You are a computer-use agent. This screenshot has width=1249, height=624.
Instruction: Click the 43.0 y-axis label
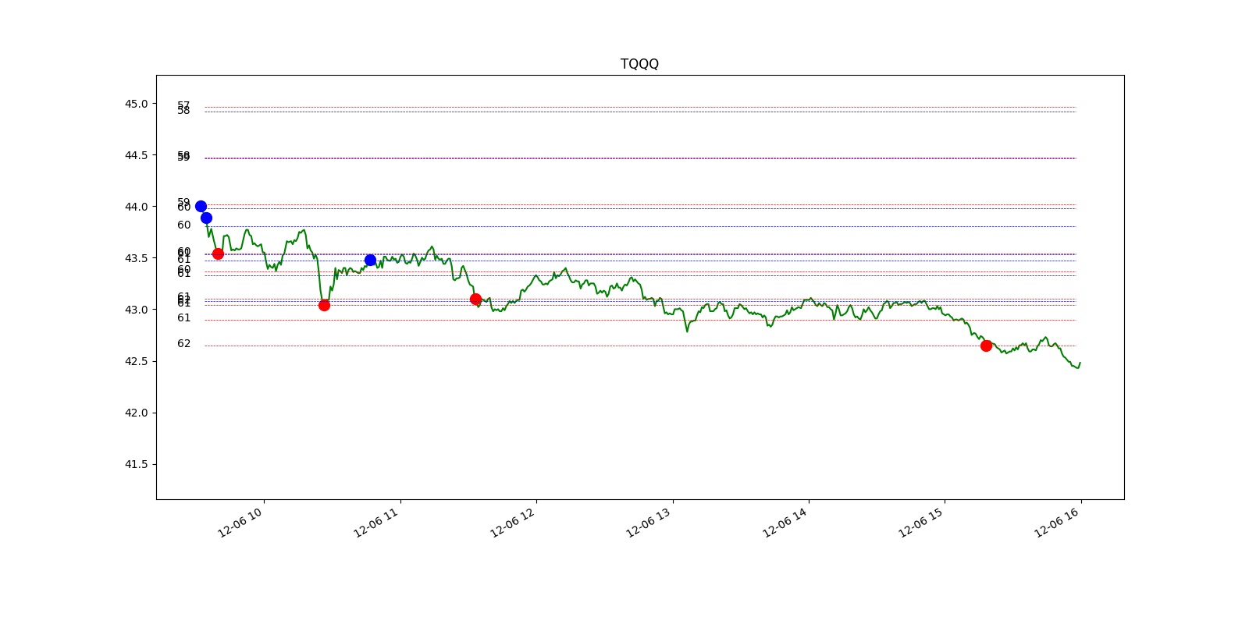136,310
